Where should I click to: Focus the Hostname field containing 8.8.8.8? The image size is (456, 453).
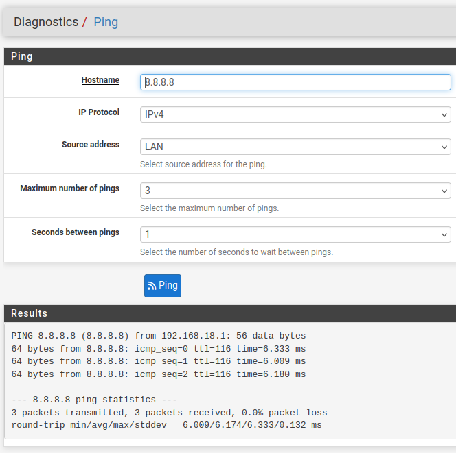point(295,82)
